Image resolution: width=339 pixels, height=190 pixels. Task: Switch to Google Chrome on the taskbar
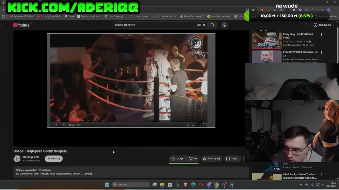(x=217, y=184)
